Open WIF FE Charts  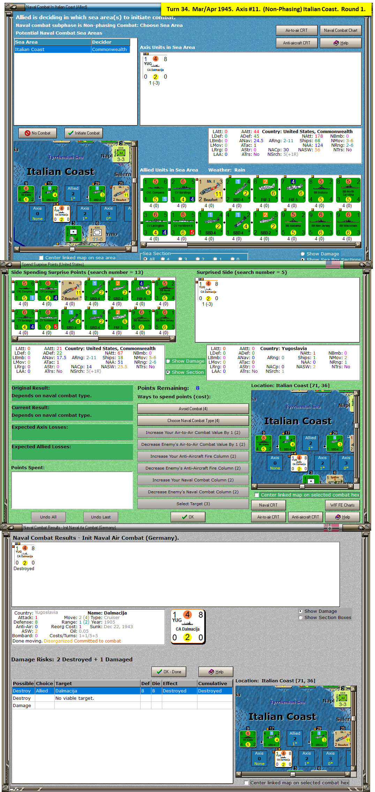pyautogui.click(x=342, y=505)
